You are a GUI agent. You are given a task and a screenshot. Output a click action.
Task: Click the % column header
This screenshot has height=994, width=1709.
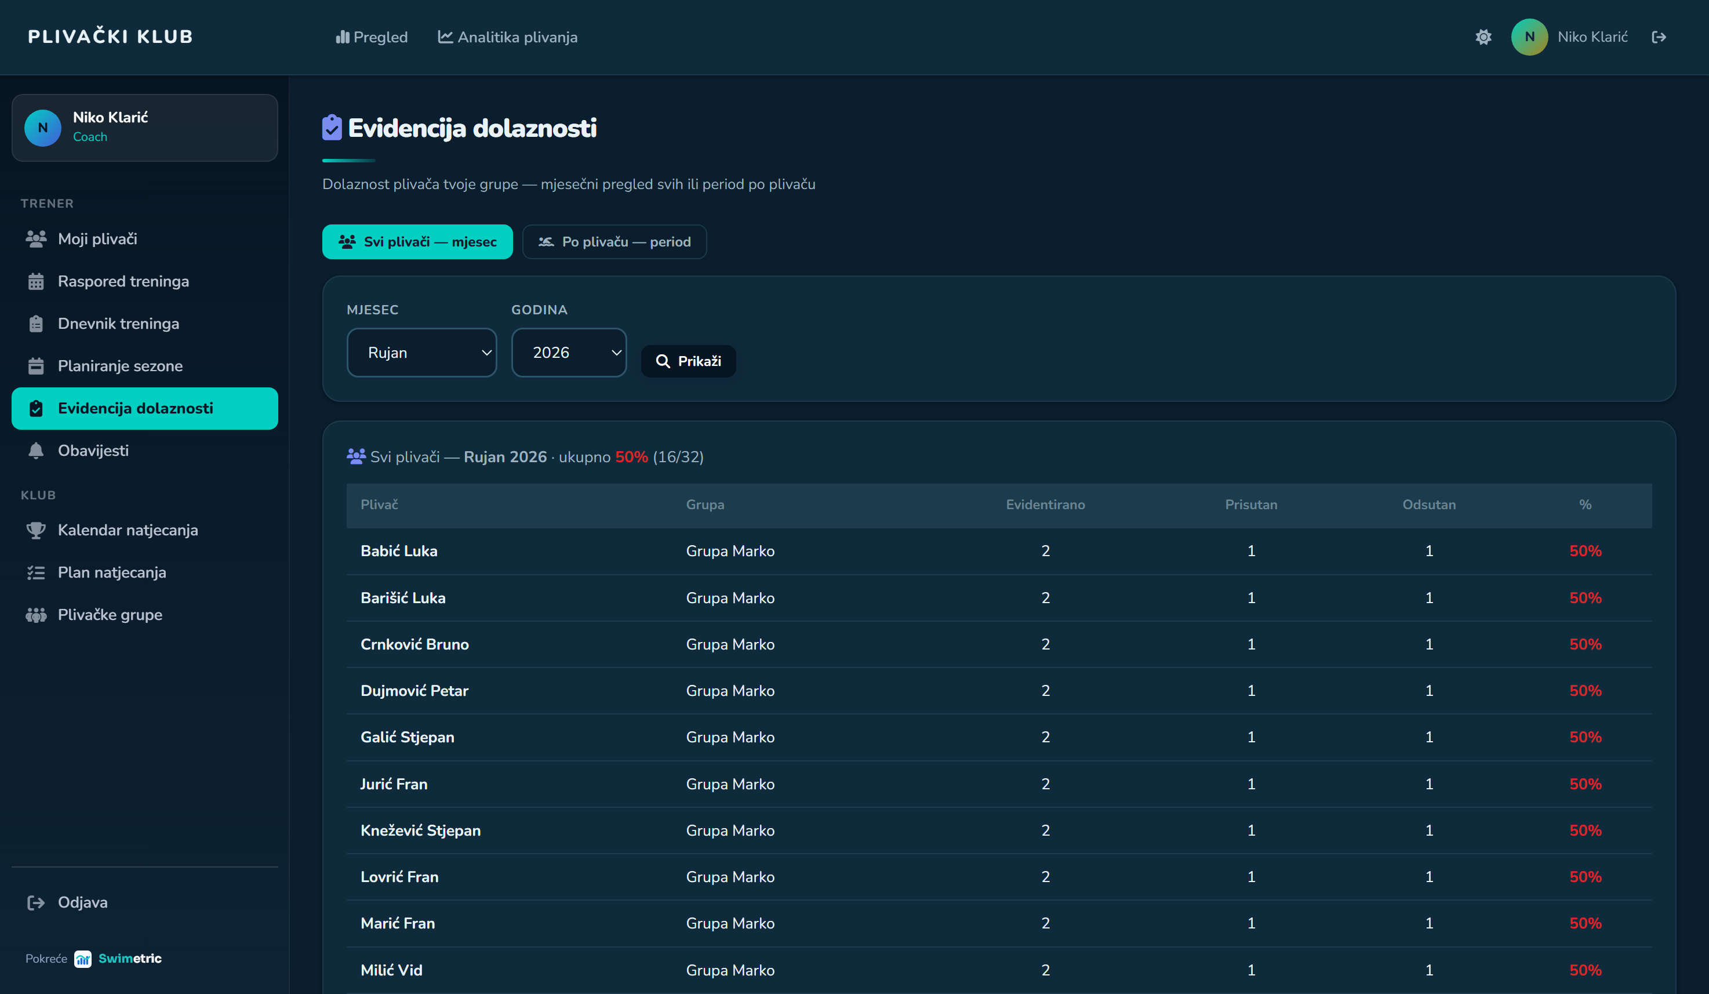pyautogui.click(x=1585, y=505)
